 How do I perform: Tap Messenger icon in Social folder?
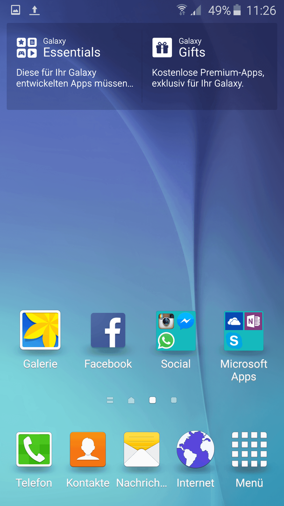coord(185,321)
